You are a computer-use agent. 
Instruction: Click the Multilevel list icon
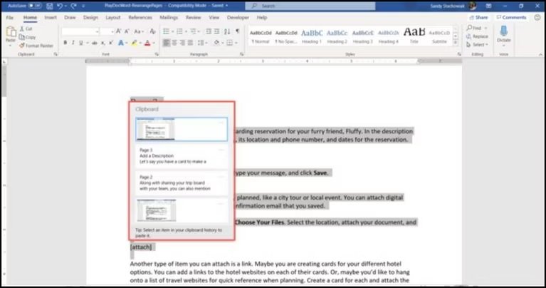tap(193, 31)
